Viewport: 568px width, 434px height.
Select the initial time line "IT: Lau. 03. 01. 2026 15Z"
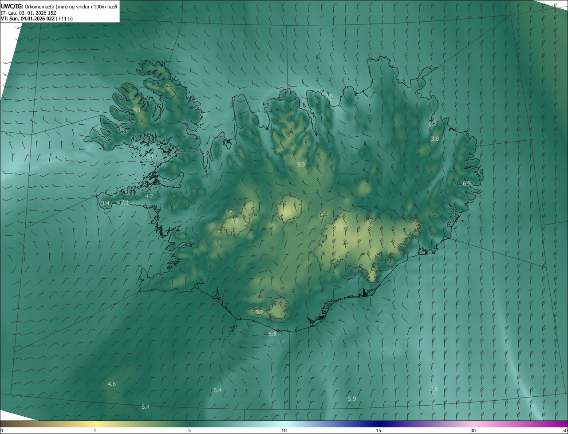(28, 13)
